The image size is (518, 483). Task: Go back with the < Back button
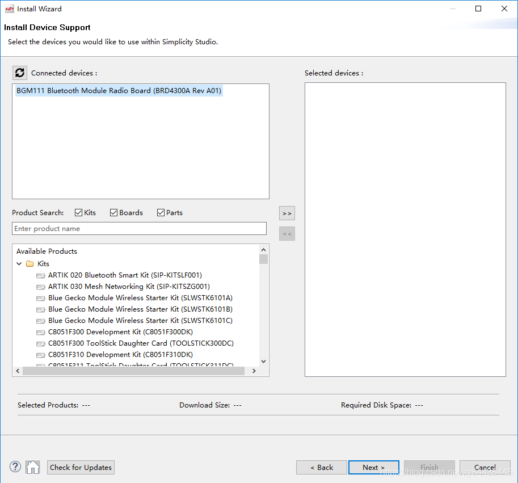click(322, 468)
